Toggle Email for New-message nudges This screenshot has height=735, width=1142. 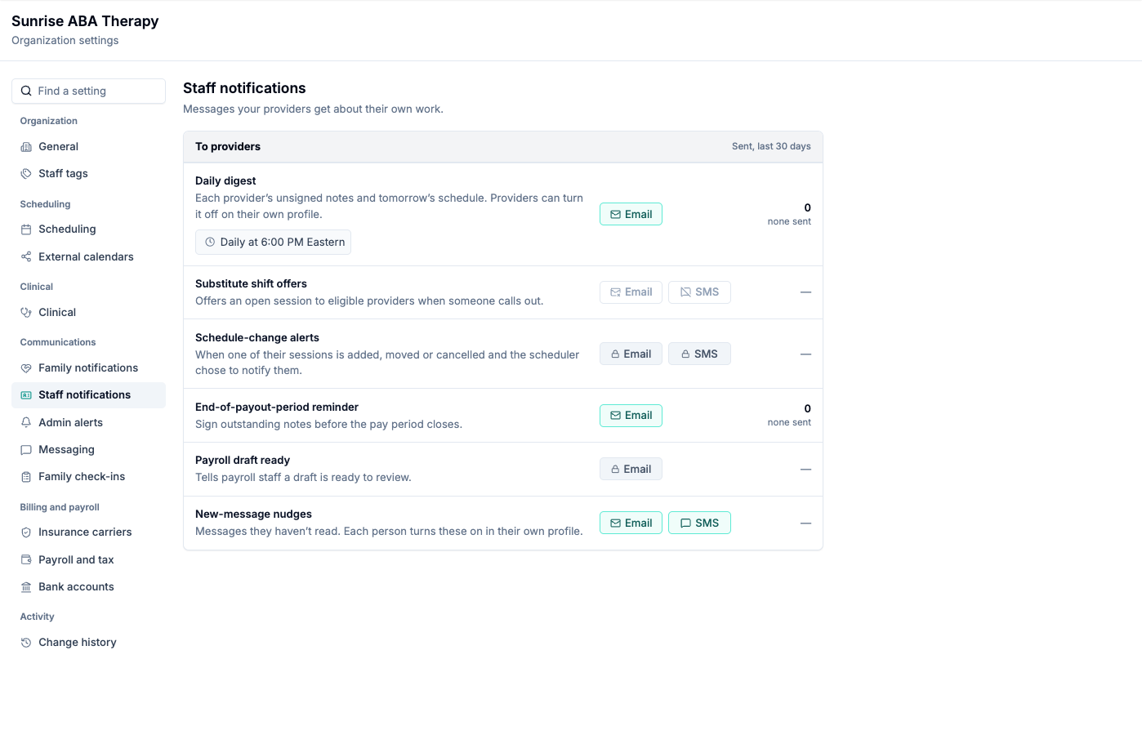point(631,523)
